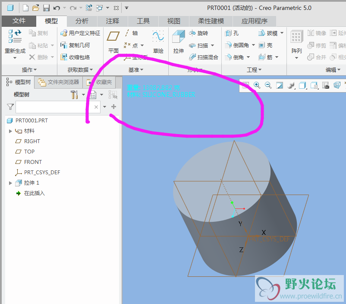Switch to the 注释 ribbon tab
The width and height of the screenshot is (346, 304).
[x=113, y=21]
